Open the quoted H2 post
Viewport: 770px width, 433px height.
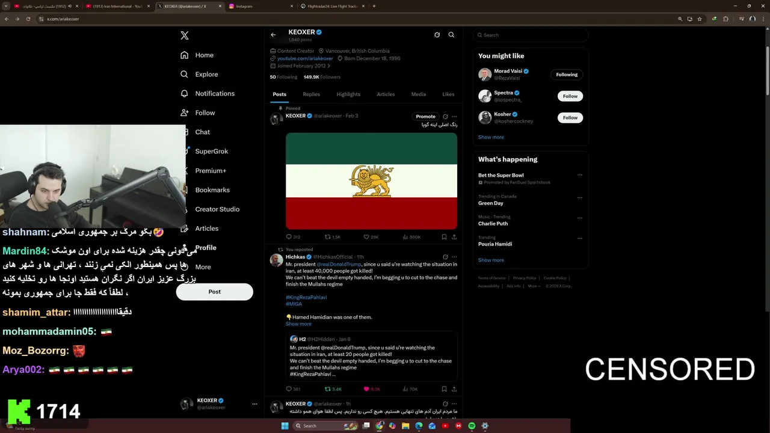pyautogui.click(x=371, y=355)
